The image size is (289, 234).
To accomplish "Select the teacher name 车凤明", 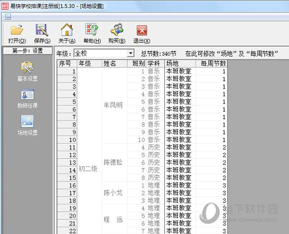I will [113, 105].
